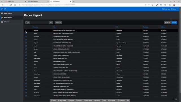Refresh the browser page
The width and height of the screenshot is (181, 102).
click(11, 5)
